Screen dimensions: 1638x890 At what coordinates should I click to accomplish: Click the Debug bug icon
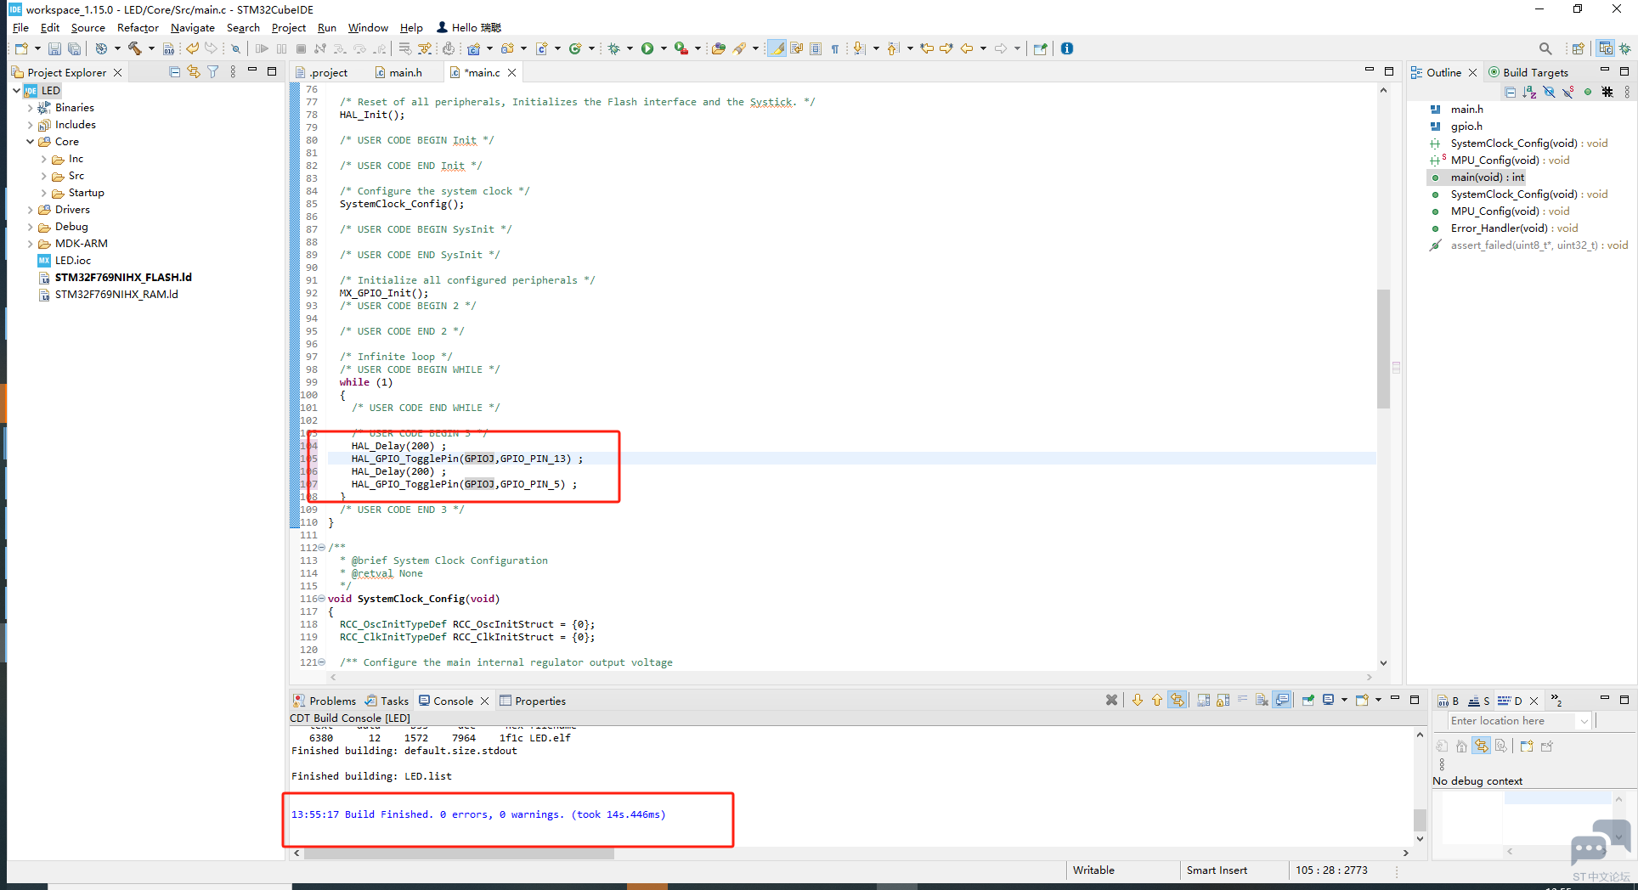point(614,48)
